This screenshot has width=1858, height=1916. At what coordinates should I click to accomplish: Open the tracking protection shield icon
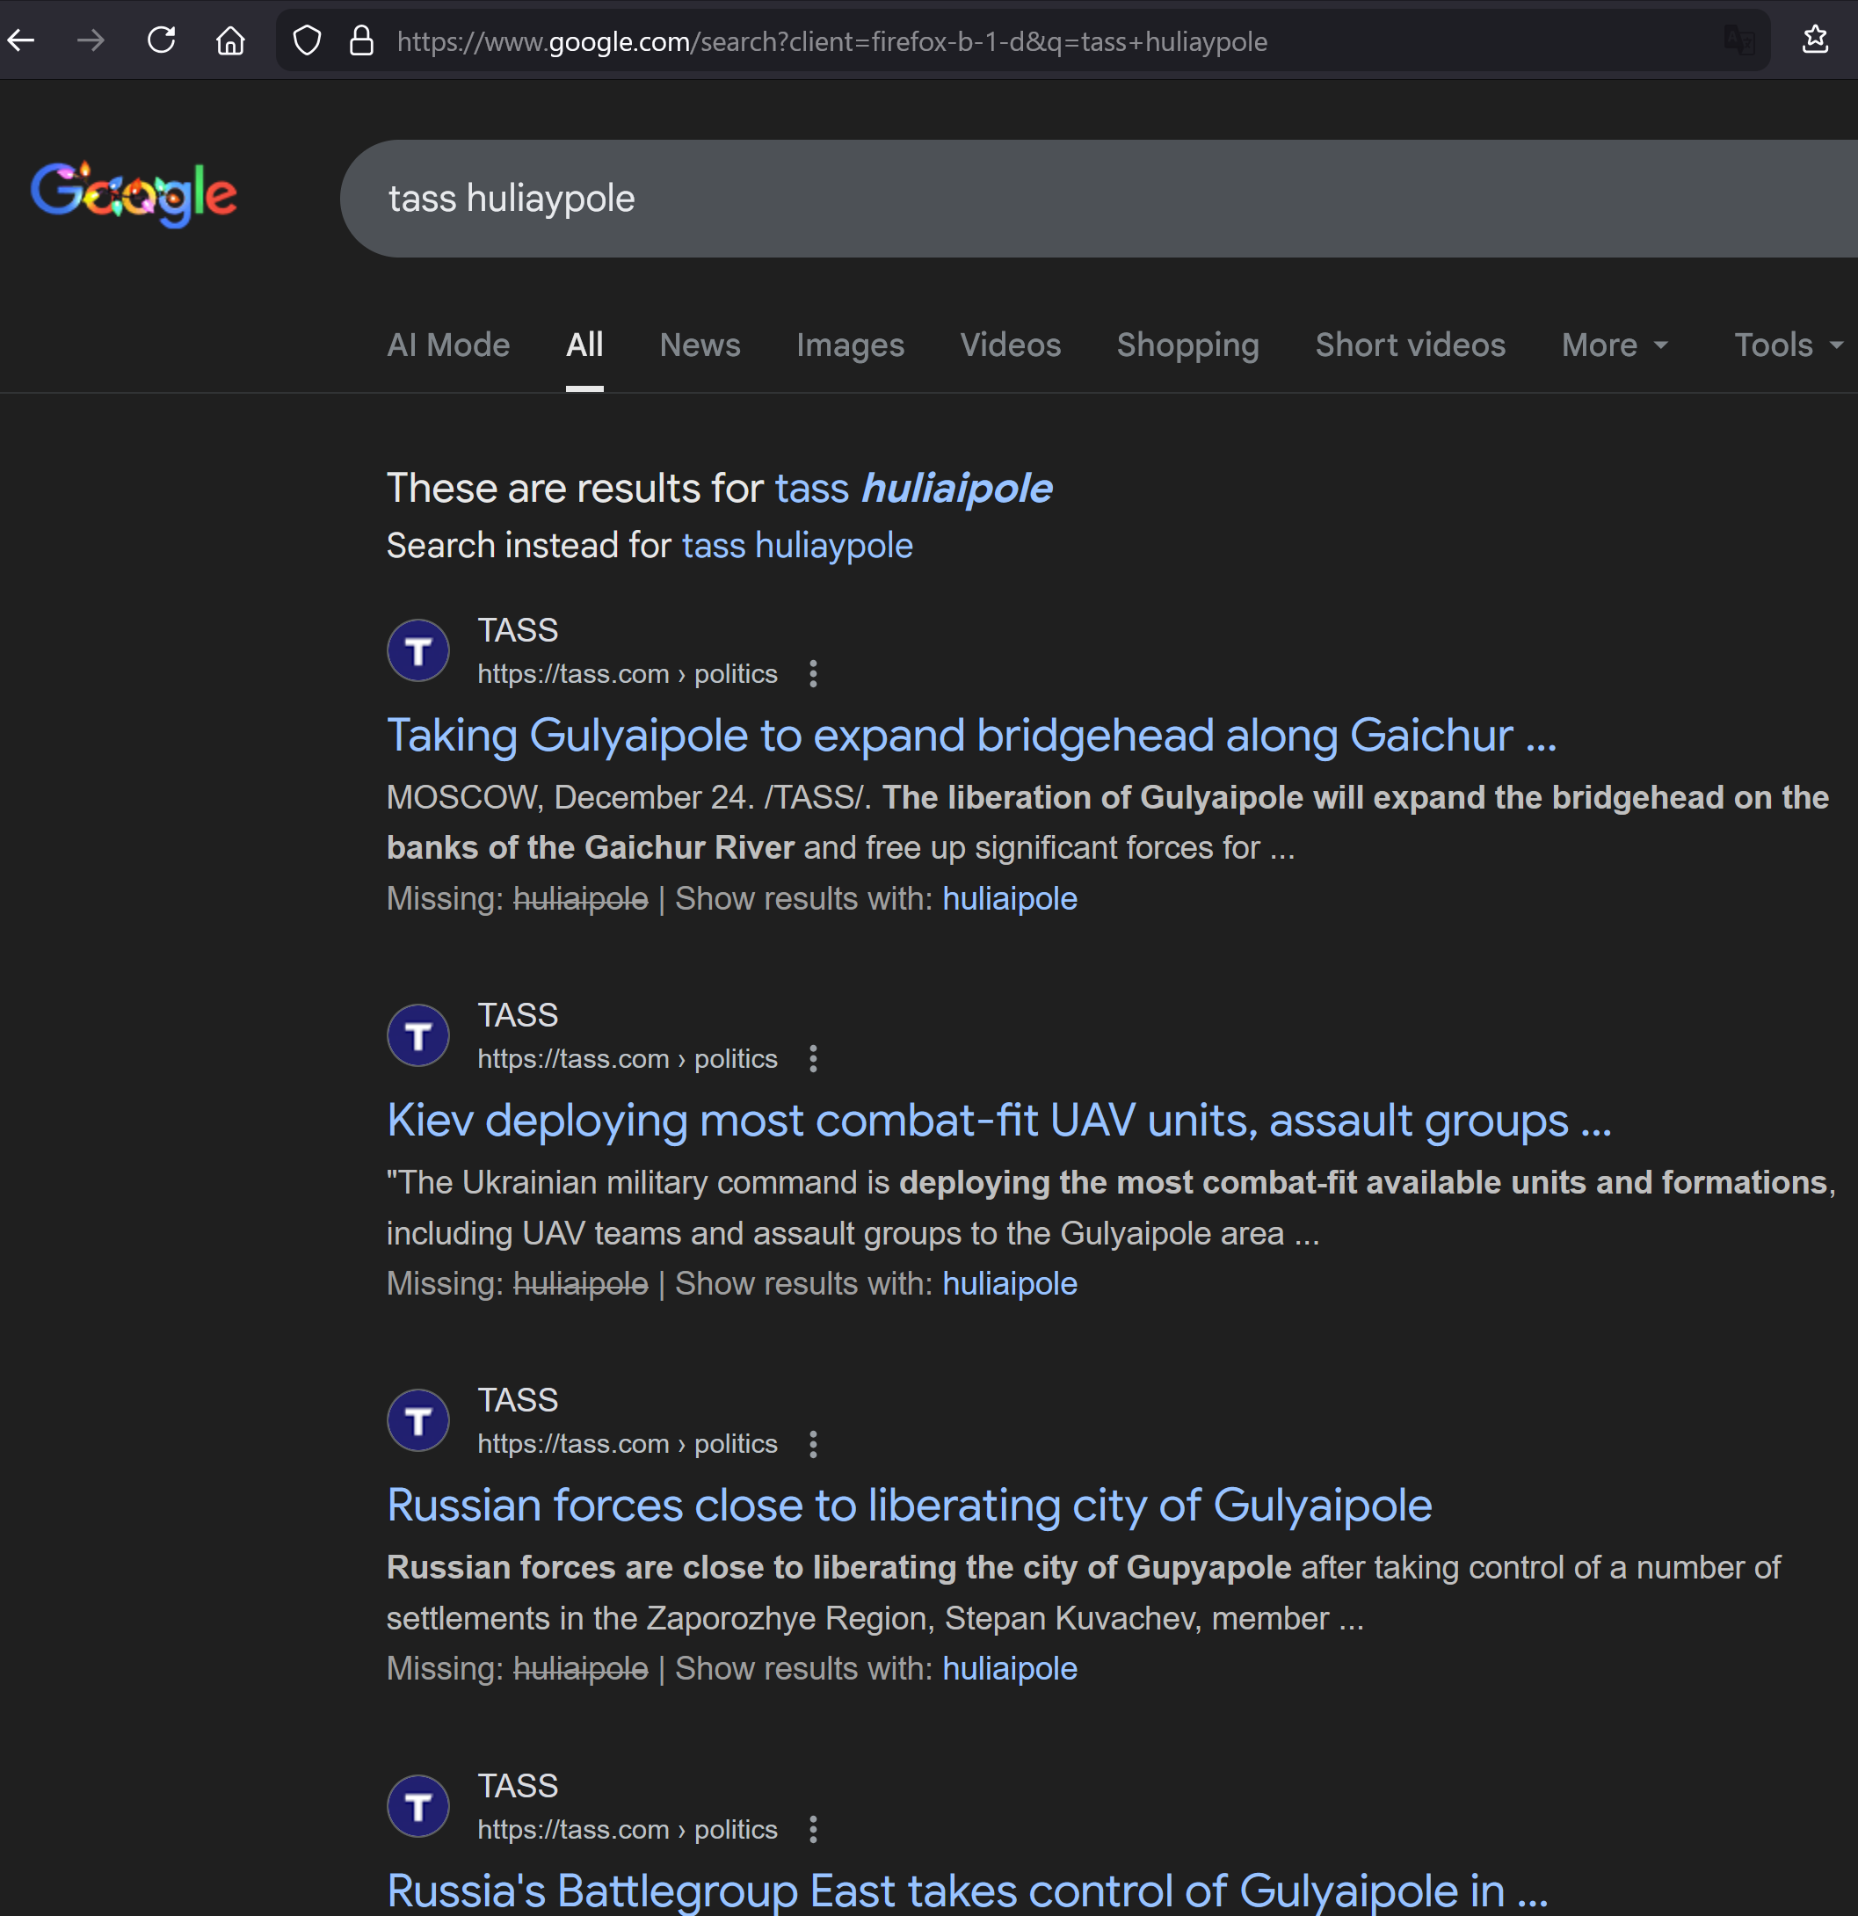pos(307,41)
